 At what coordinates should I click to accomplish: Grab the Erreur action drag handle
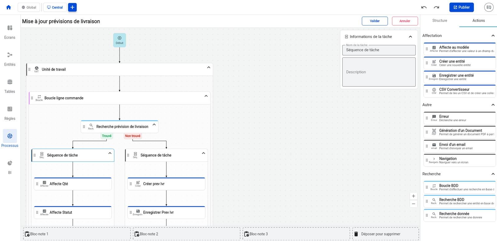tap(427, 118)
